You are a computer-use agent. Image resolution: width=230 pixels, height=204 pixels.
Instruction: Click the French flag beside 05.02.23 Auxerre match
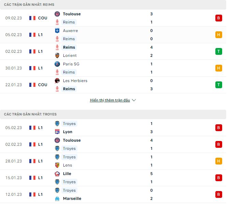click(32, 35)
